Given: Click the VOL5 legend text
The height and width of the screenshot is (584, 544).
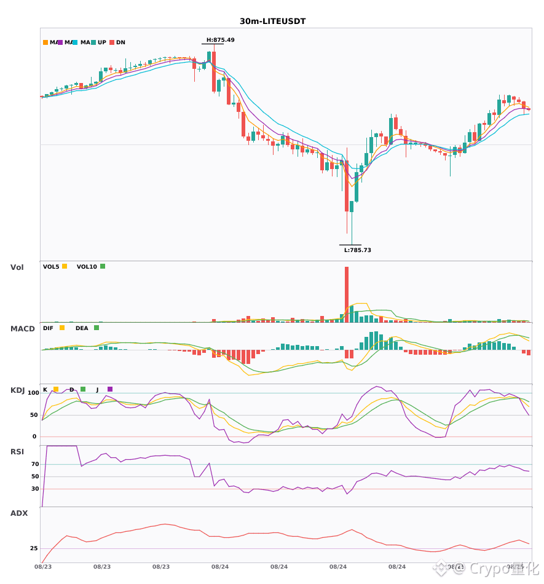Looking at the screenshot, I should [x=51, y=267].
